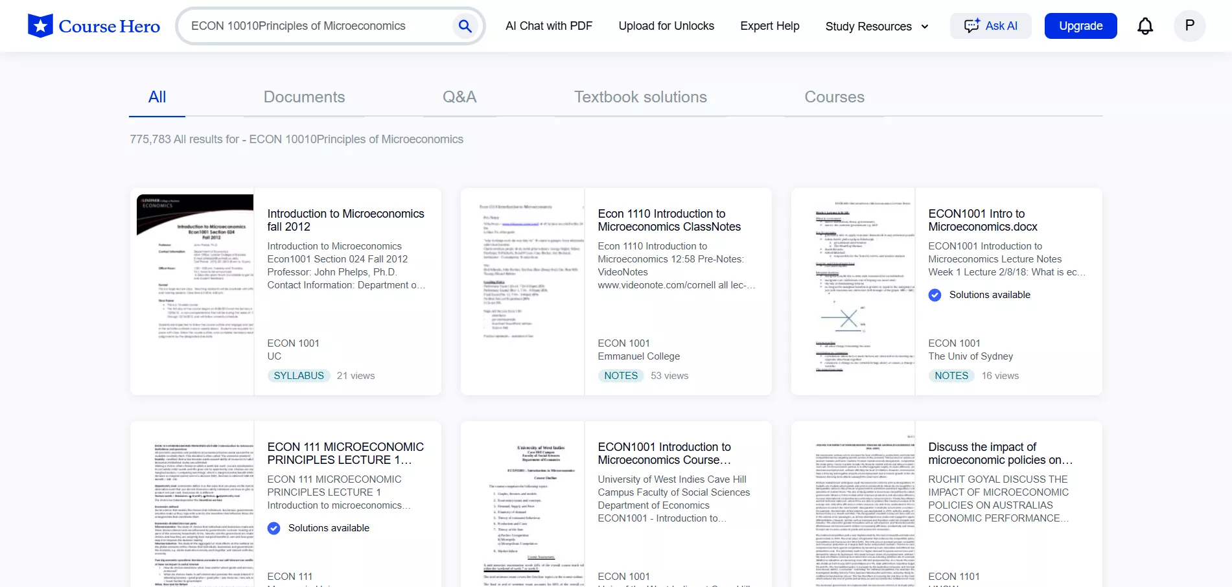Screen dimensions: 1232x587
Task: Click the microeconomic policies essay thumbnail
Action: (x=856, y=507)
